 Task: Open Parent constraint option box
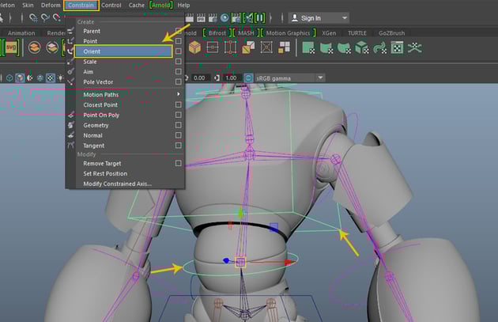[179, 31]
